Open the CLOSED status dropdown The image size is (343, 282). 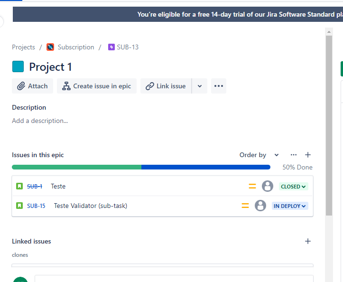tap(293, 187)
